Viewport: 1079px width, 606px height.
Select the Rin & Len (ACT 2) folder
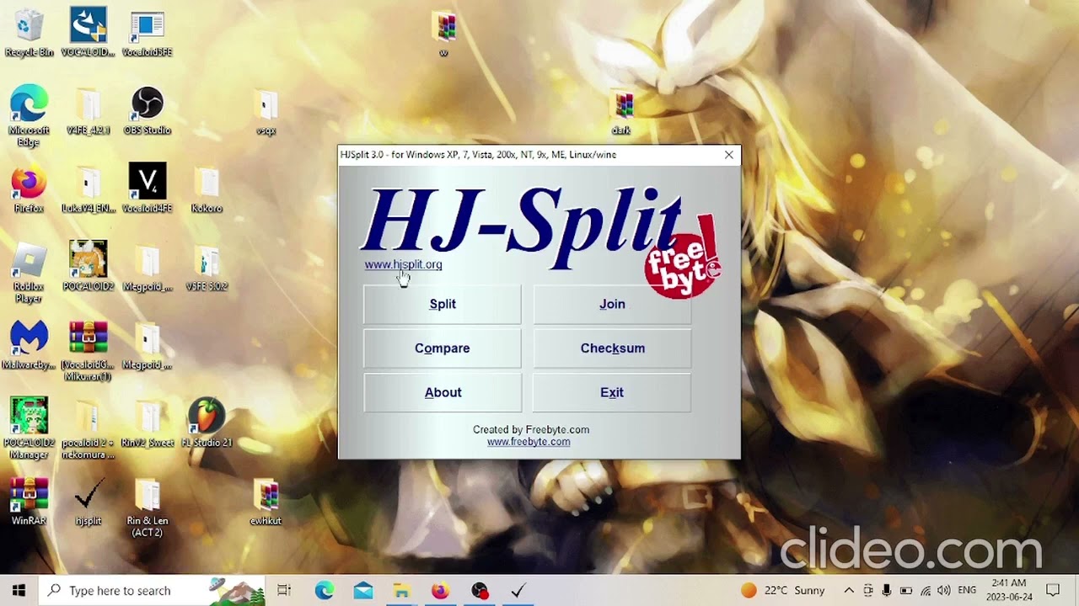click(147, 508)
